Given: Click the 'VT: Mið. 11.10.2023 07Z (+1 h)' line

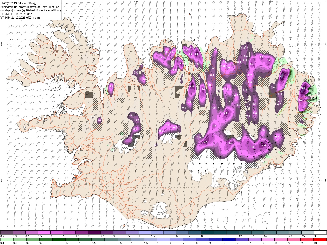Looking at the screenshot, I should 20,18.
